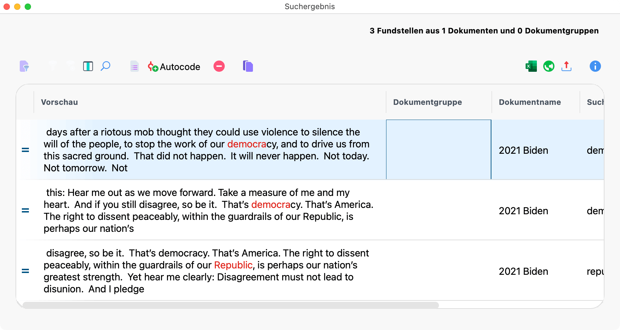Image resolution: width=620 pixels, height=330 pixels.
Task: Open results as HTML via green globe
Action: 548,66
